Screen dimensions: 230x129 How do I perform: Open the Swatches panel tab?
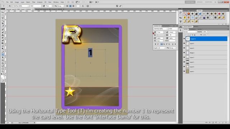pyautogui.click(x=192, y=10)
